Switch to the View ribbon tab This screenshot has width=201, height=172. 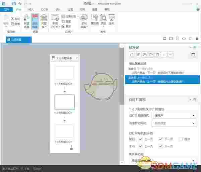coord(95,9)
